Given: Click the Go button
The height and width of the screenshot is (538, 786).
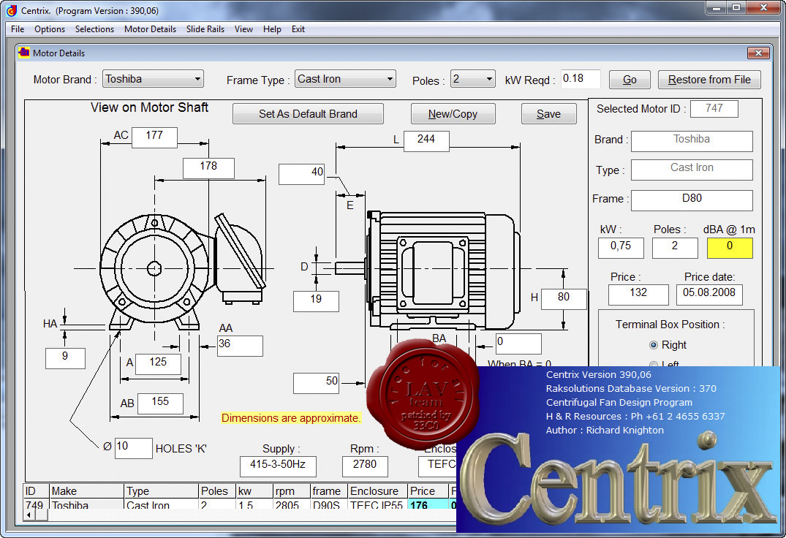Looking at the screenshot, I should [x=630, y=80].
